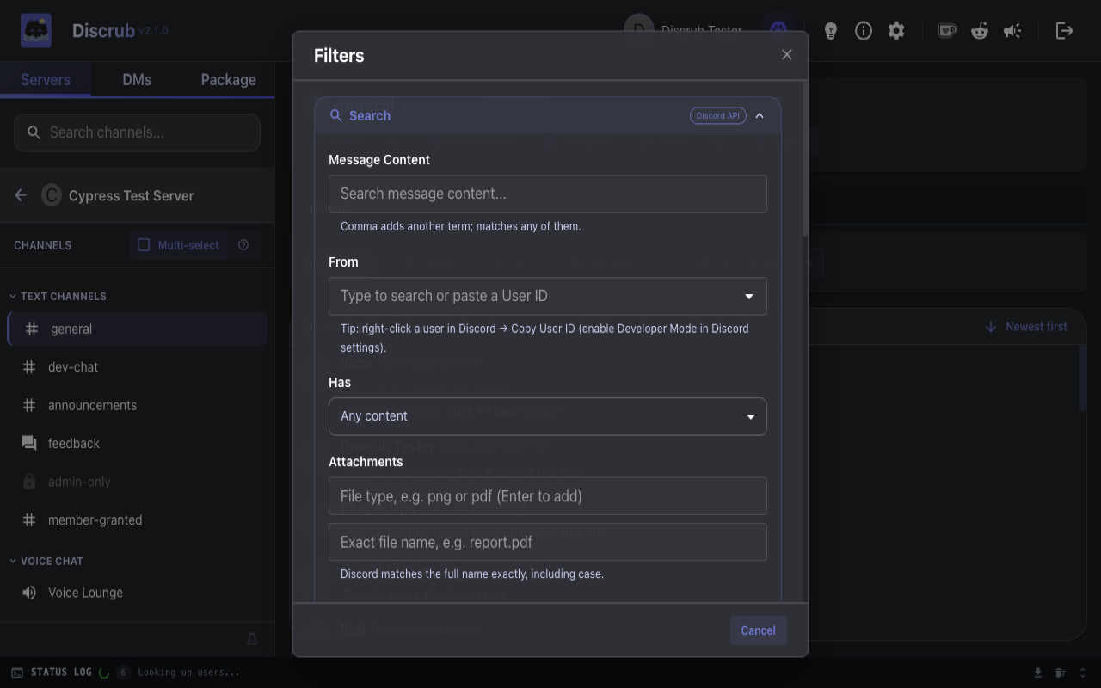This screenshot has height=688, width=1101.
Task: Click the Discrub logo icon
Action: (36, 30)
